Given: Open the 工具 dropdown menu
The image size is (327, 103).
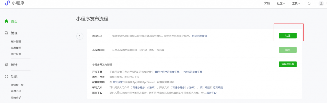Looking at the screenshot, I should click(296, 3).
